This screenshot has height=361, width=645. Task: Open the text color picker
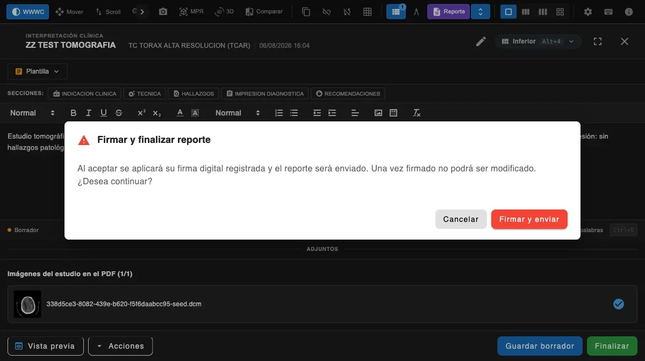tap(180, 113)
